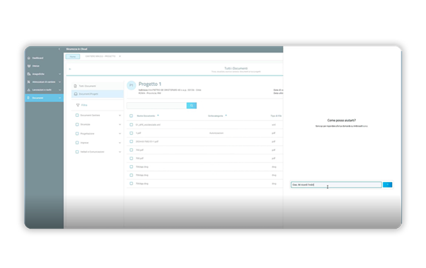The height and width of the screenshot is (268, 426).
Task: Switch to the Cantiere Progetto tab
Action: point(101,56)
